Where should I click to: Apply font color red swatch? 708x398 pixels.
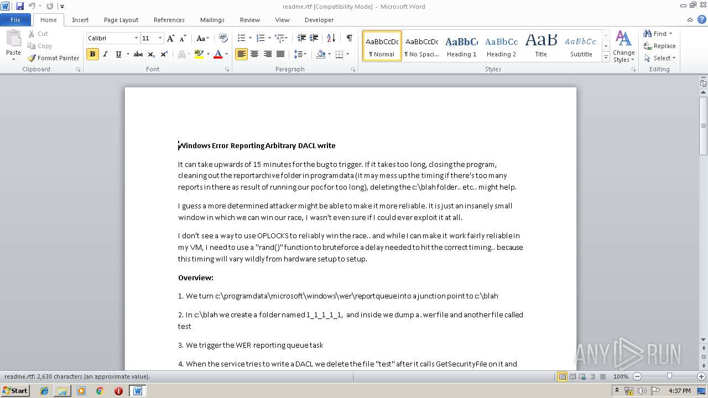[218, 54]
